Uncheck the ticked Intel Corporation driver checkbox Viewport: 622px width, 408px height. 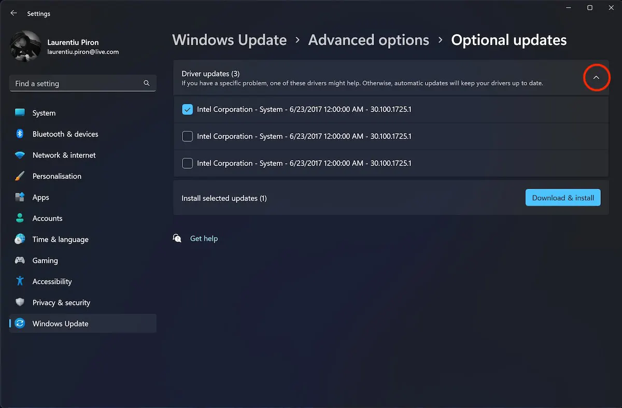[x=188, y=109]
